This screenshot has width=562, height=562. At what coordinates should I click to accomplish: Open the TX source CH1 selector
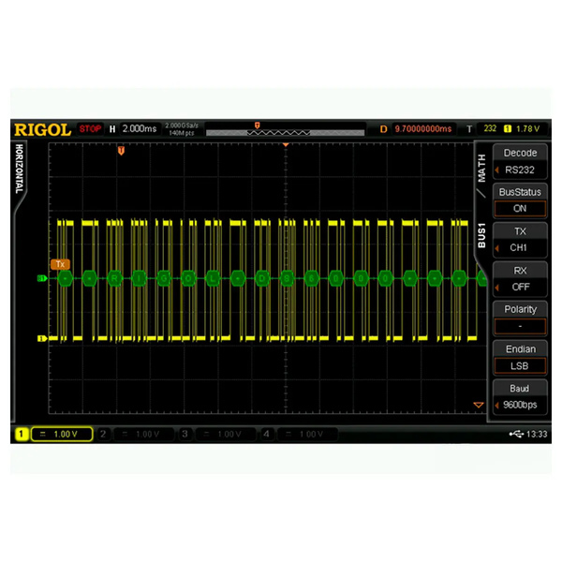(x=520, y=240)
